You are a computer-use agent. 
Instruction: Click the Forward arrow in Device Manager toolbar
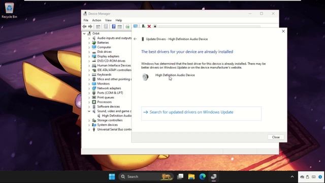click(x=90, y=26)
